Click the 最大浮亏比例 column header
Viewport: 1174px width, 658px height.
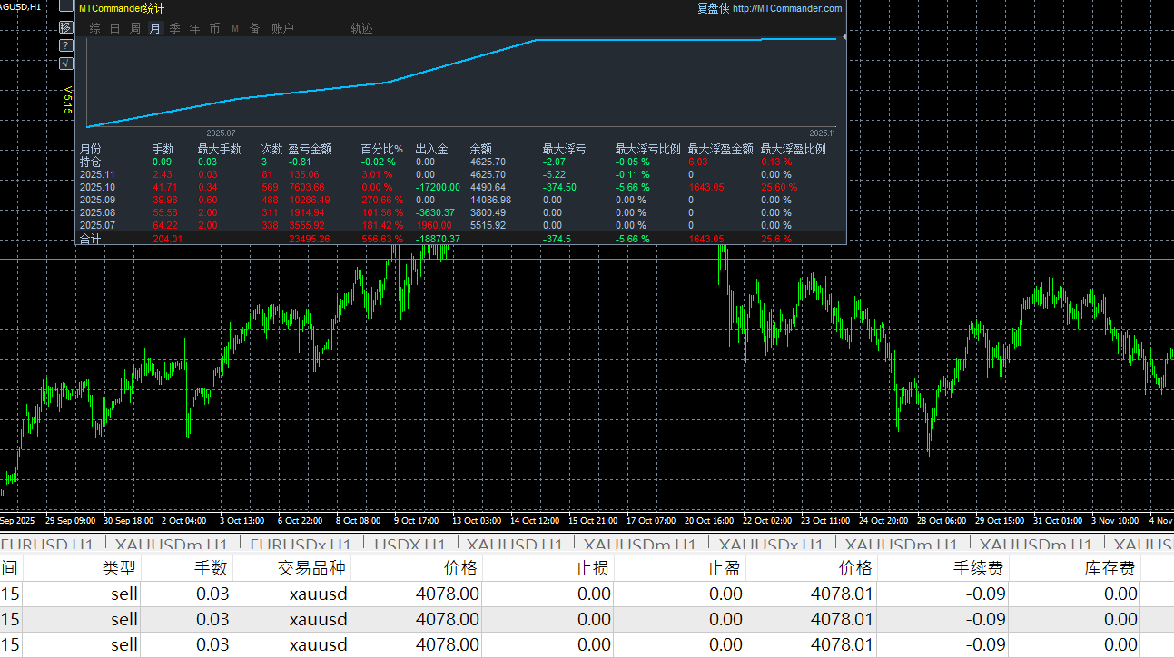(x=648, y=150)
